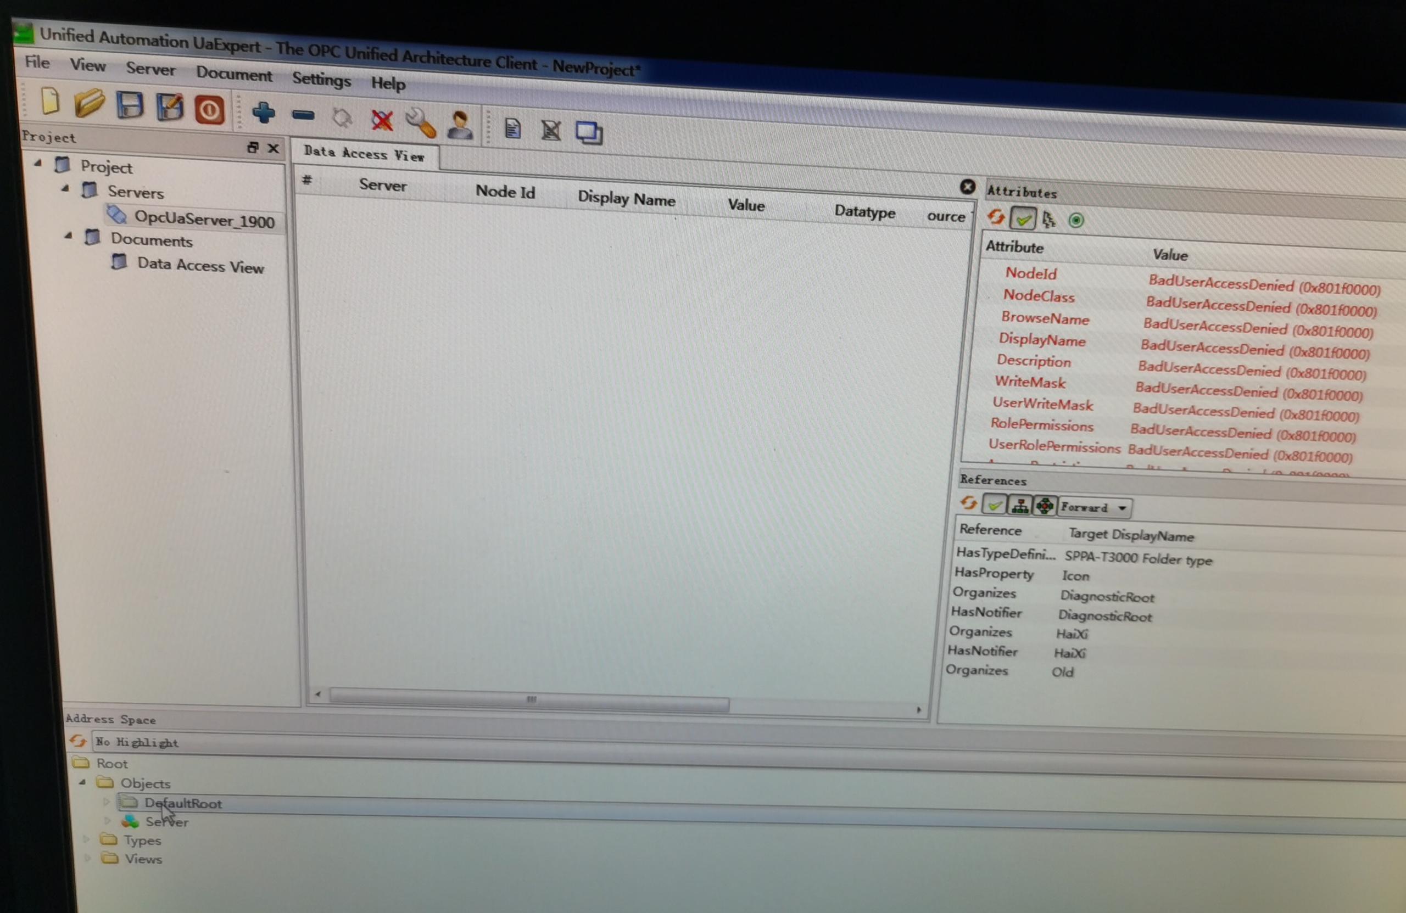This screenshot has width=1406, height=913.
Task: Close the Data Access View with circular X button
Action: (x=967, y=188)
